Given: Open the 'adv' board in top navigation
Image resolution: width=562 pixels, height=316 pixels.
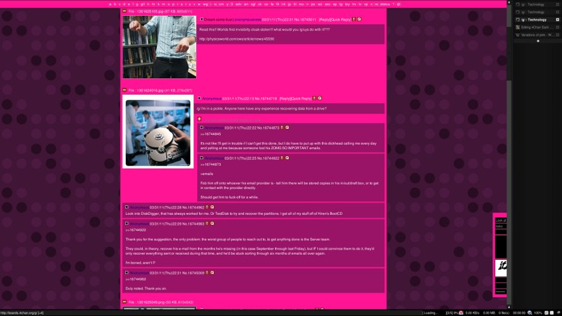Looking at the screenshot, I should [238, 4].
